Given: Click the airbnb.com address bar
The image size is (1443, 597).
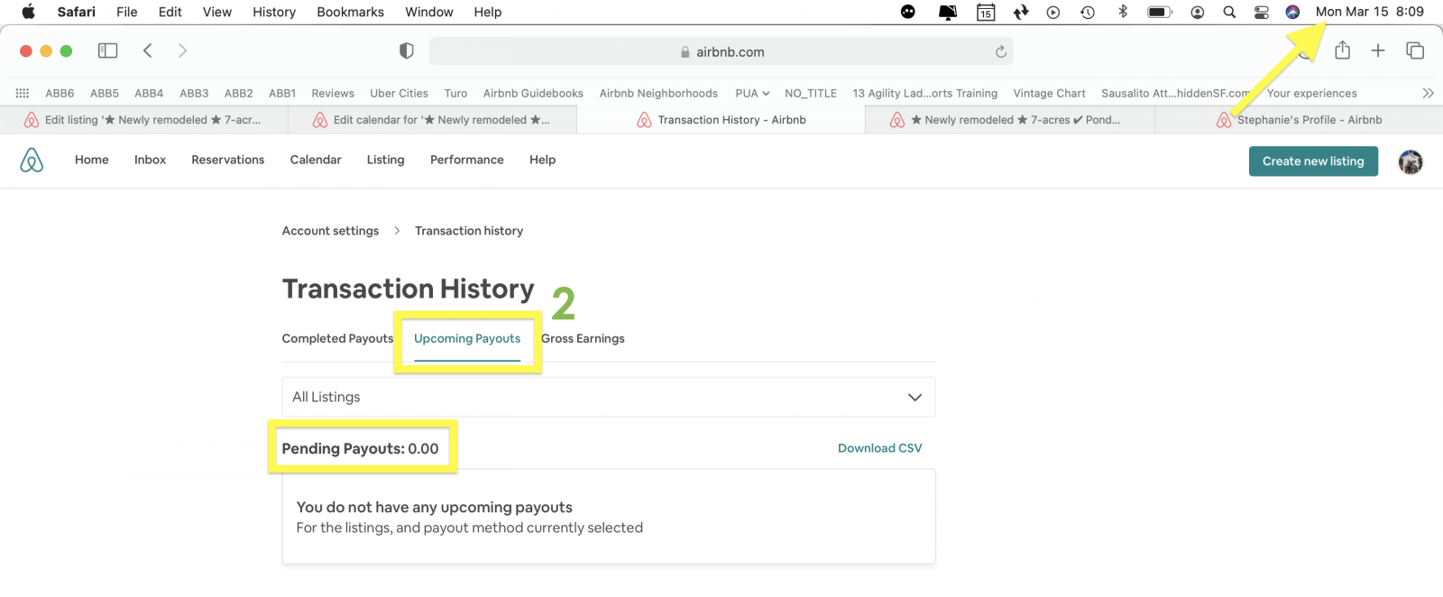Looking at the screenshot, I should click(x=721, y=51).
